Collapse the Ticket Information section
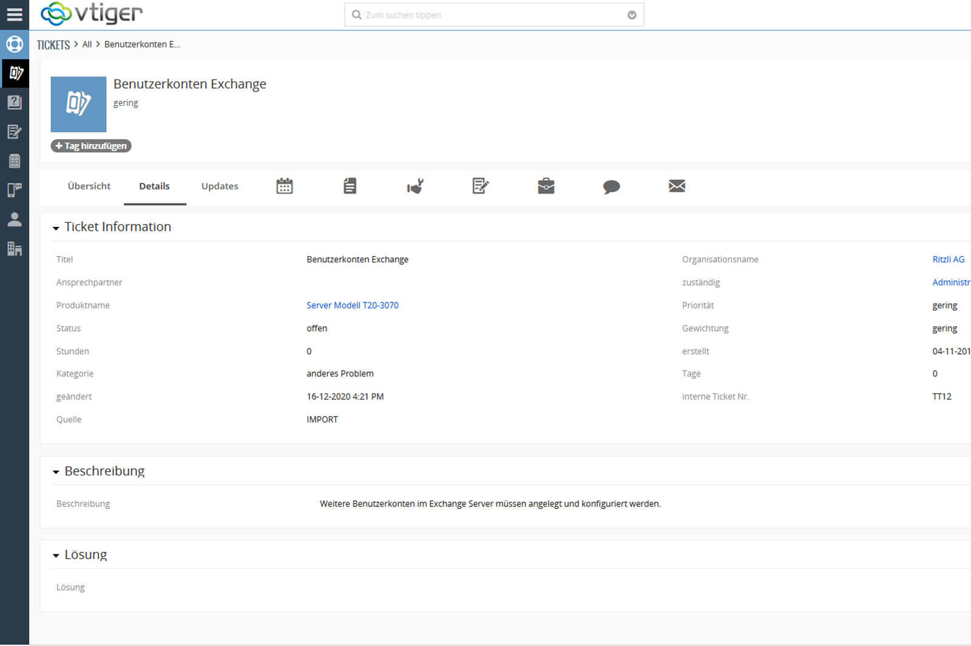 click(x=56, y=226)
